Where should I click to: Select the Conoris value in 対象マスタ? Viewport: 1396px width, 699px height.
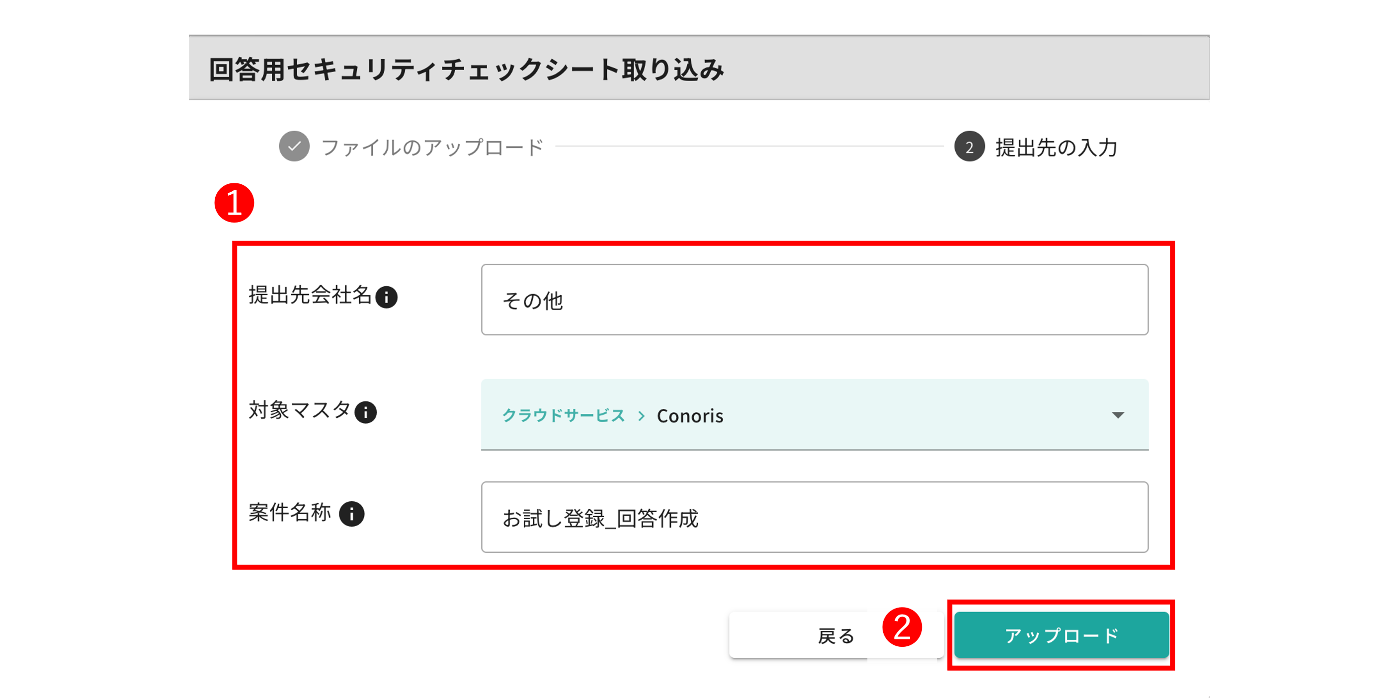690,416
